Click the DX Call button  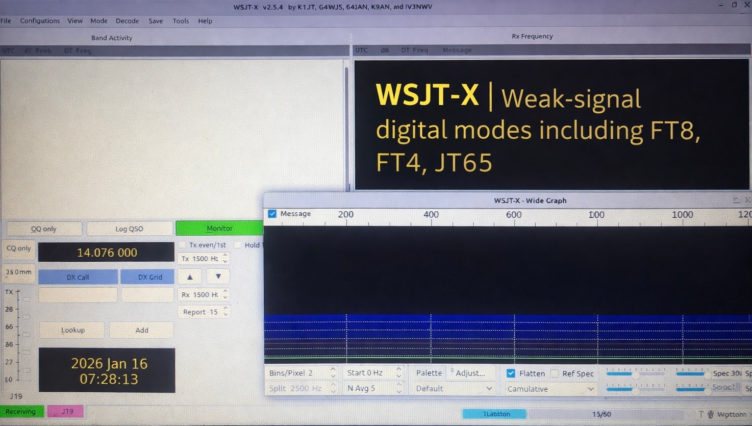[x=78, y=277]
